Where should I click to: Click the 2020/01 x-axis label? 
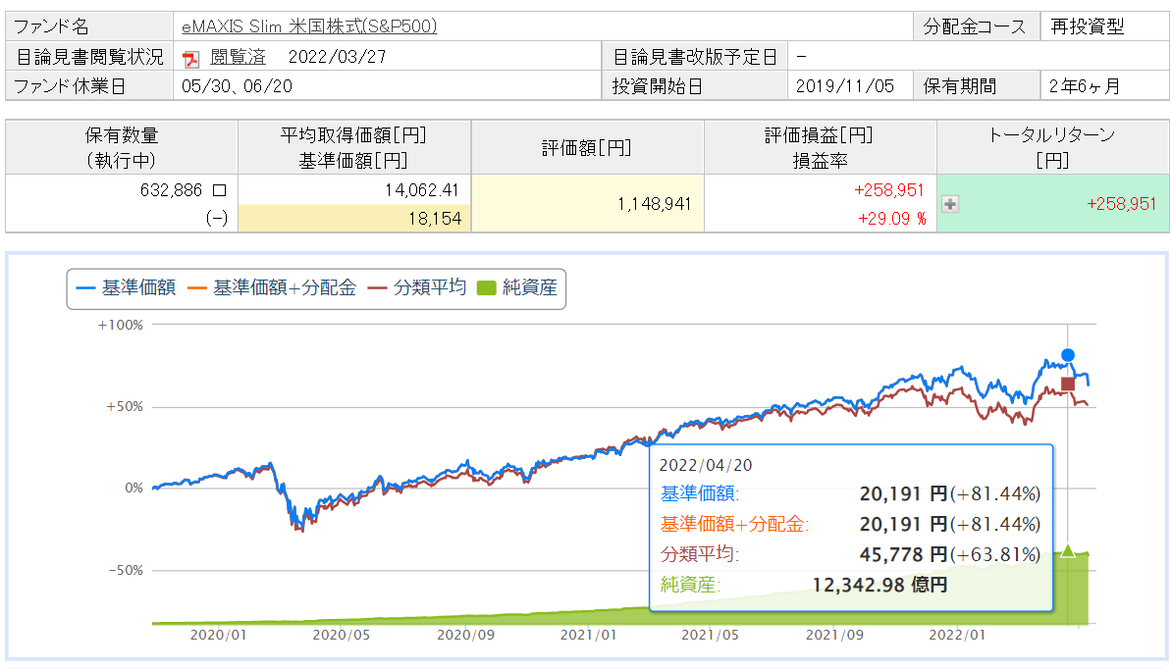[218, 635]
